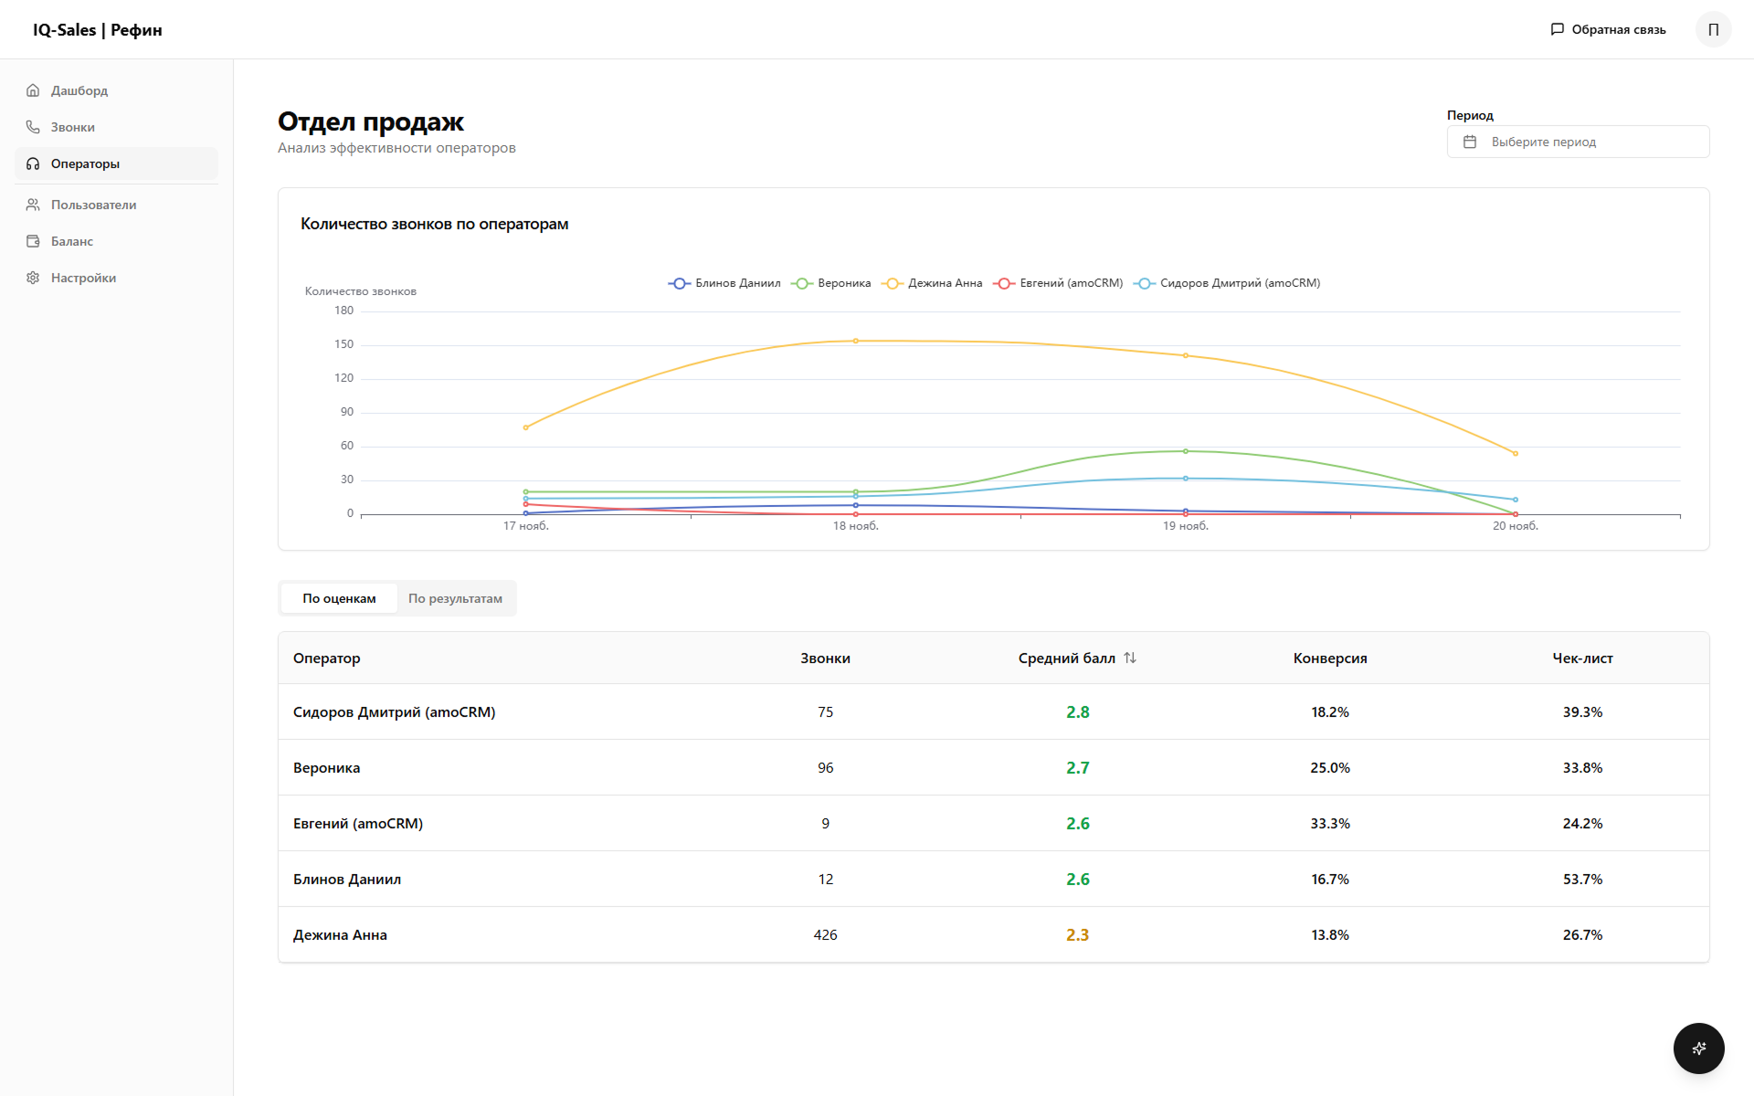
Task: Click the phone icon for Звонки
Action: pyautogui.click(x=33, y=127)
